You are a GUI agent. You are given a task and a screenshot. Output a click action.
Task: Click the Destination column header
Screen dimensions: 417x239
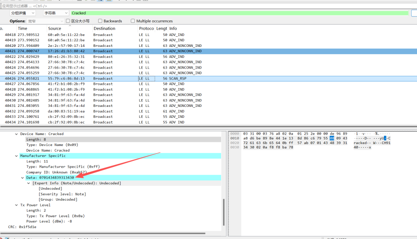tap(104, 29)
